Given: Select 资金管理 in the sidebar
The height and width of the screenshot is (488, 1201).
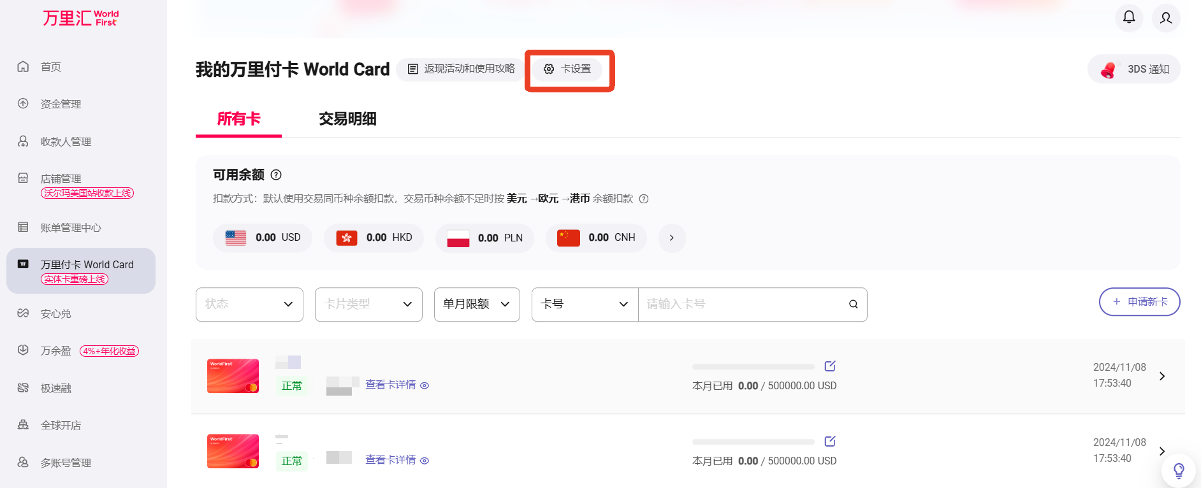Looking at the screenshot, I should (x=61, y=104).
